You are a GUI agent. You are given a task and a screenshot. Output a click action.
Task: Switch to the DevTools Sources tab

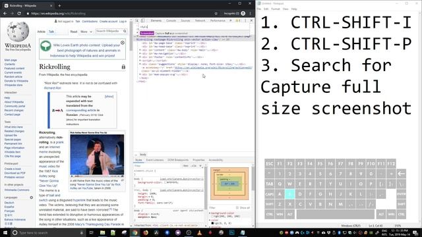click(185, 20)
